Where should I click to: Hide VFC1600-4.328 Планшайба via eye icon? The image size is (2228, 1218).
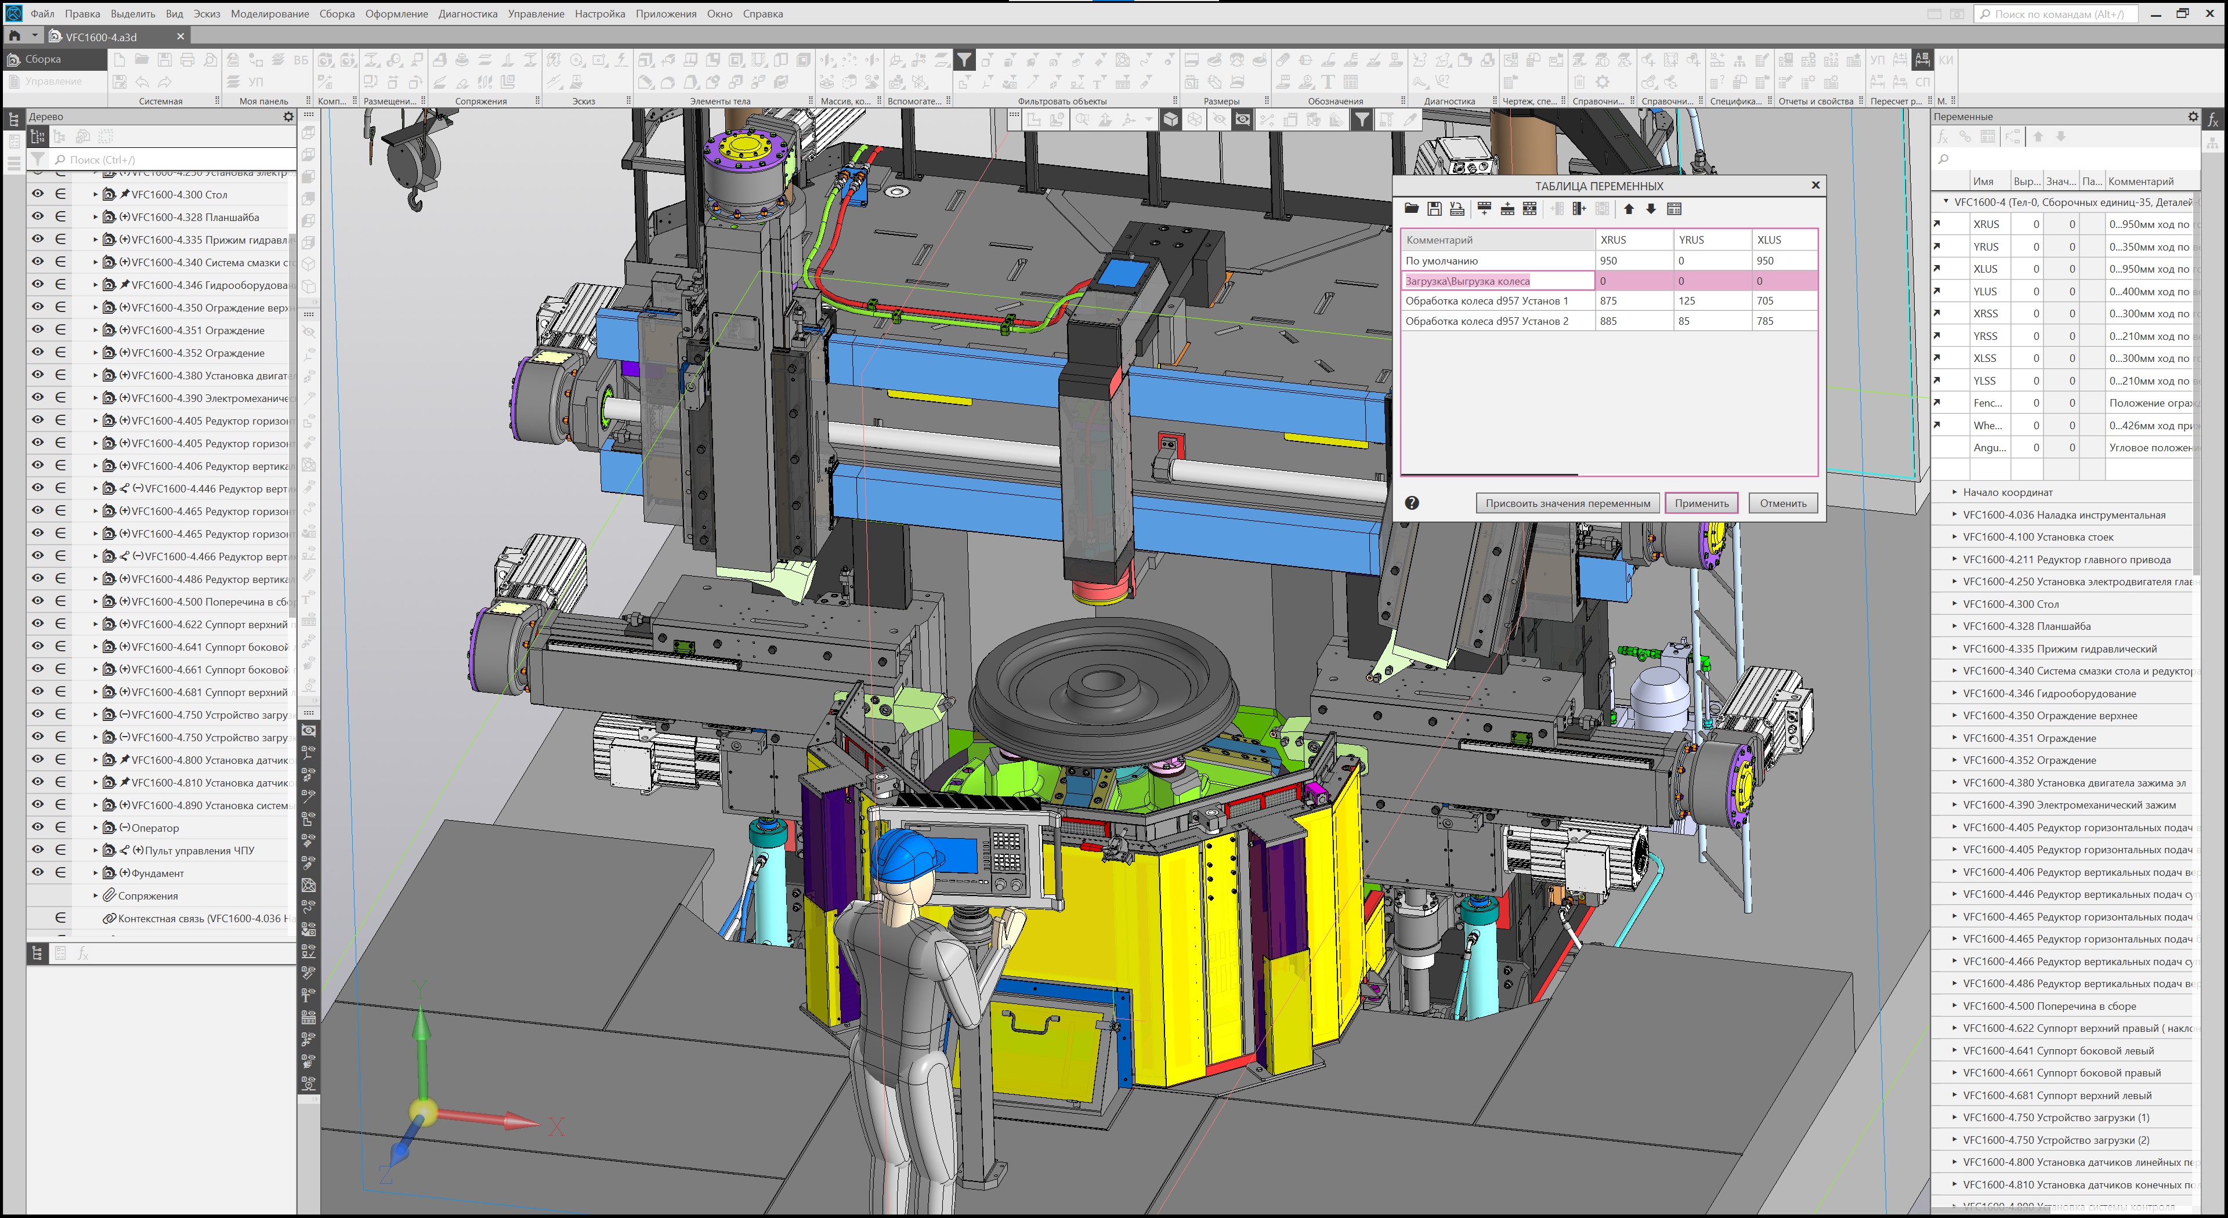[x=38, y=217]
